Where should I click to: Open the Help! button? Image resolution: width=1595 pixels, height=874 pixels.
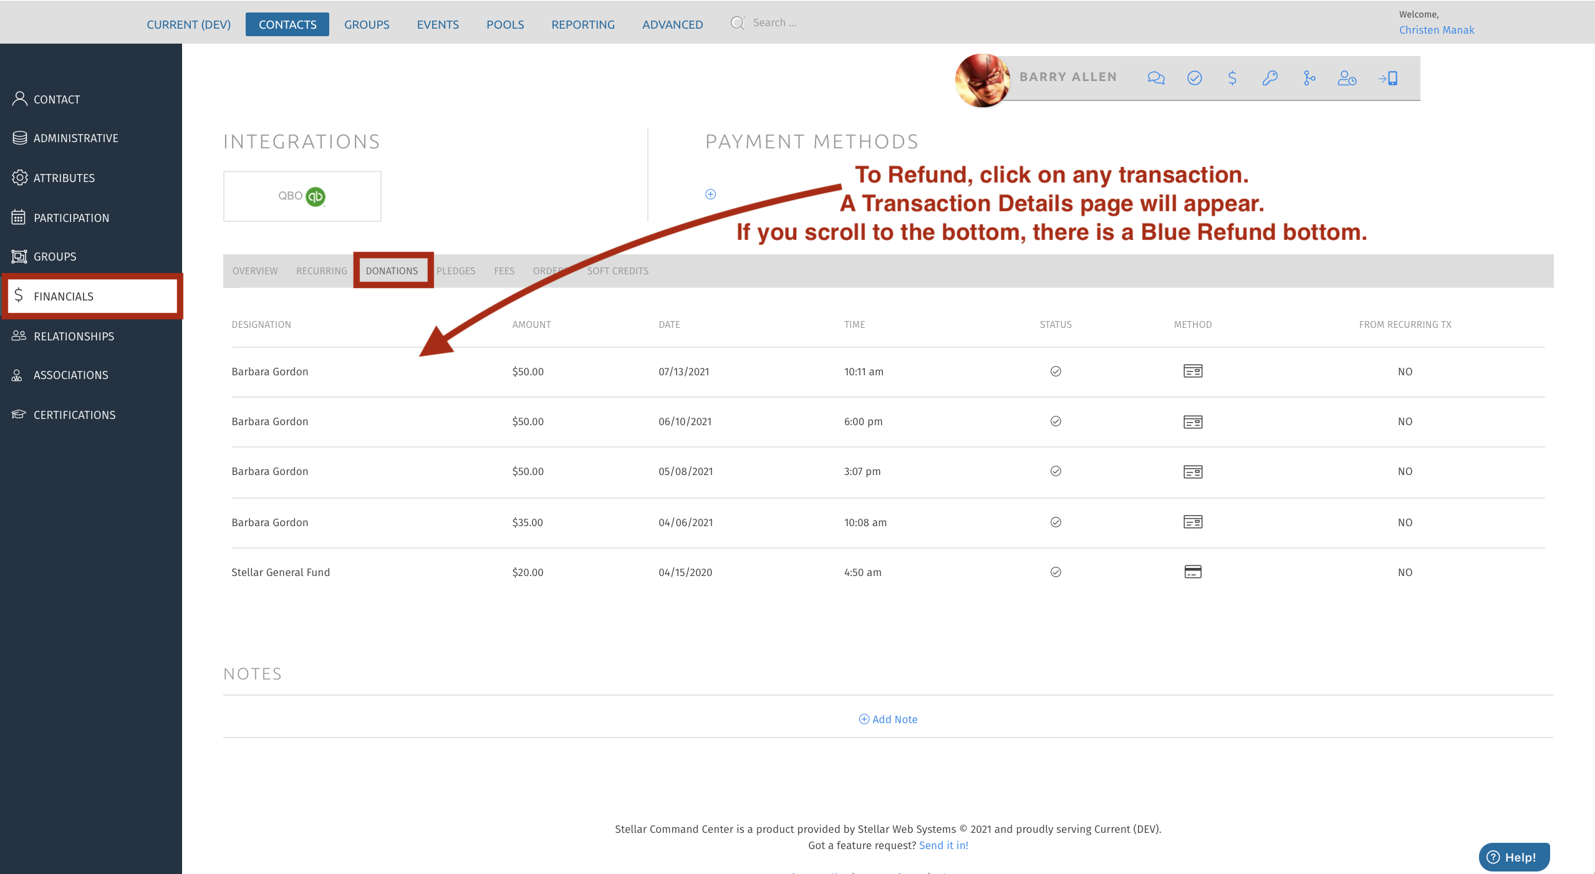1513,857
